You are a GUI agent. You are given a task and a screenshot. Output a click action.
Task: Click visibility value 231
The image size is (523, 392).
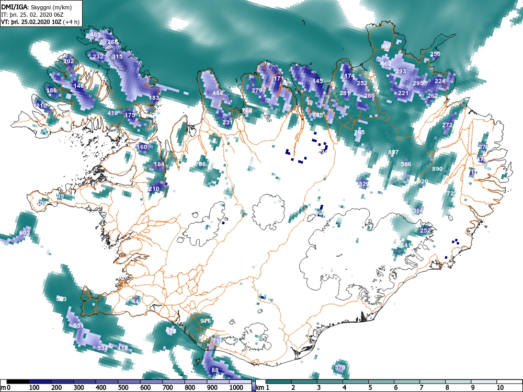[x=227, y=122]
